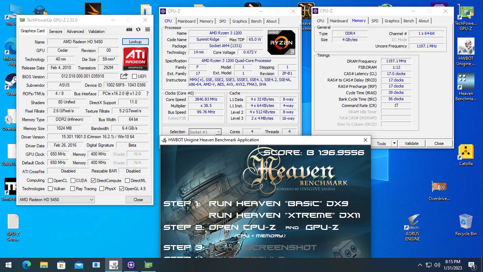Viewport: 483px width, 272px height.
Task: Click the Tools button in CPU-Z
Action: pos(381,143)
